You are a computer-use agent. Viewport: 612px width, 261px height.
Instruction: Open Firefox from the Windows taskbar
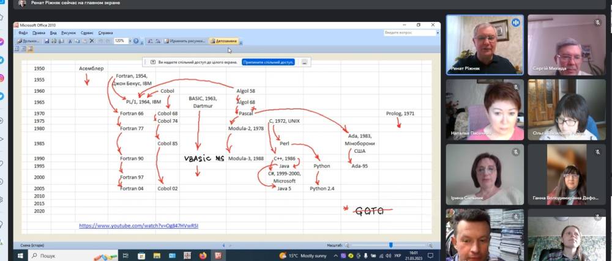(x=203, y=255)
